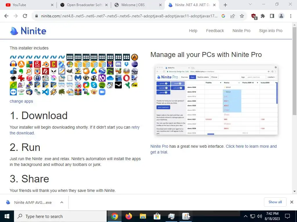Click the Eclipse icon
This screenshot has height=222, width=297.
[135, 64]
